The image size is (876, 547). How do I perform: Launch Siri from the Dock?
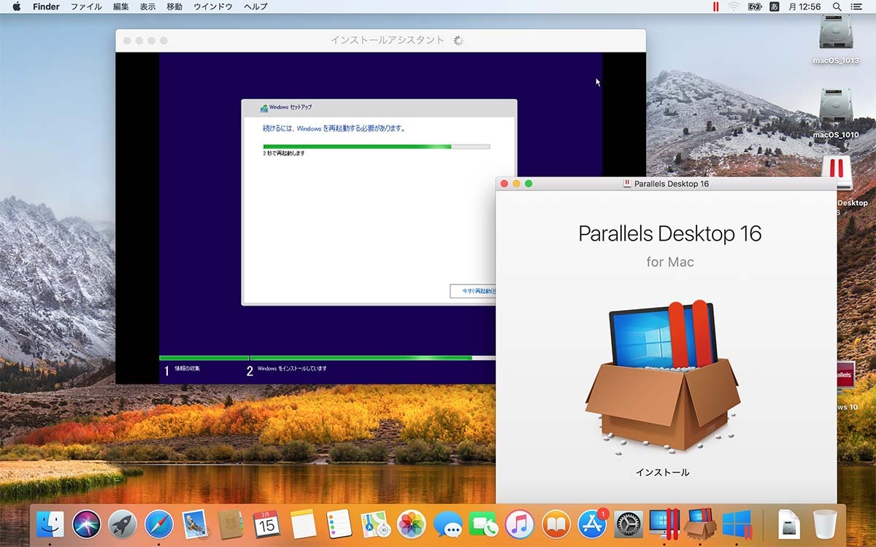[x=86, y=524]
